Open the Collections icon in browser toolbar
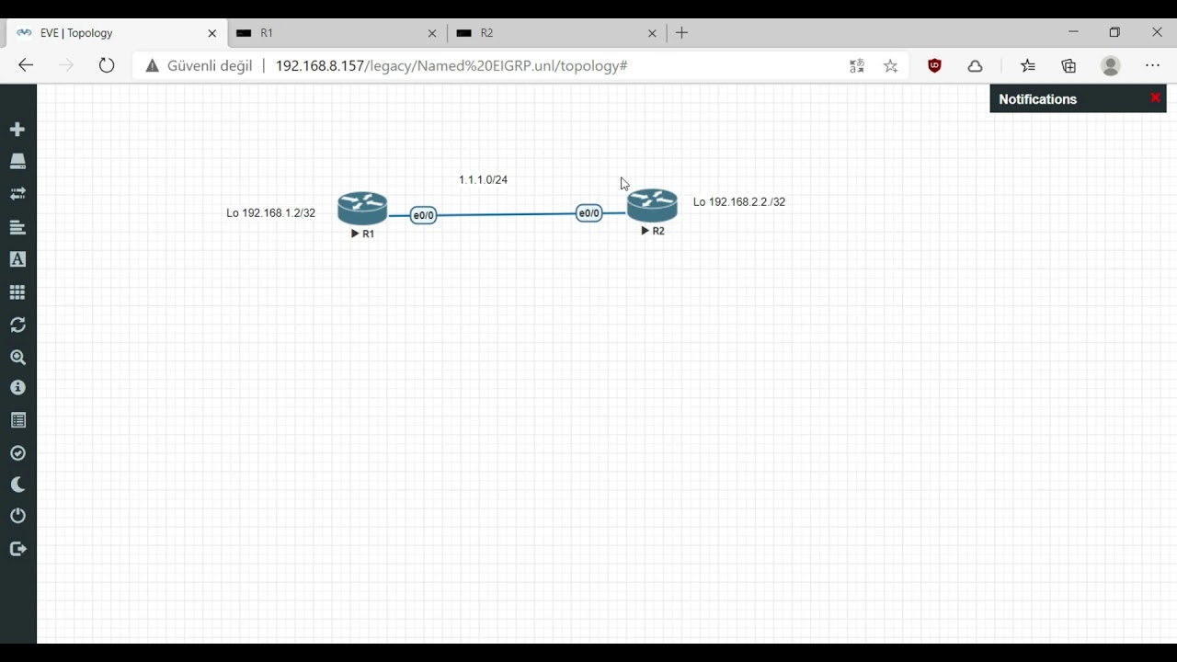Screen dimensions: 1177x662 (x=1068, y=66)
